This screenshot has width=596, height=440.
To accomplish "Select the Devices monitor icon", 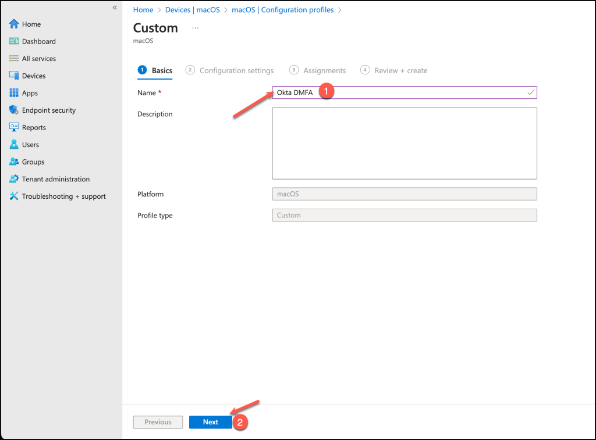I will pyautogui.click(x=14, y=76).
